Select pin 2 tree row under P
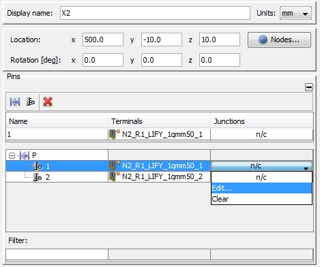The height and width of the screenshot is (267, 320). [57, 177]
